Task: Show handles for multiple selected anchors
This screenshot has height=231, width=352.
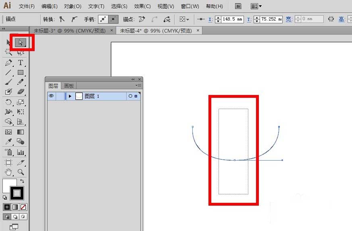Action: (x=103, y=19)
